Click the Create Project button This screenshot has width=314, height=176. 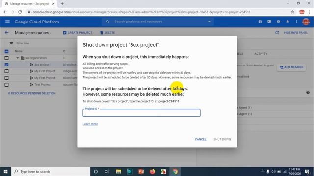point(78,33)
